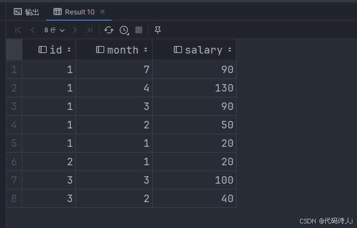Pin the result tab
Screen dimensions: 357x228
pyautogui.click(x=158, y=30)
